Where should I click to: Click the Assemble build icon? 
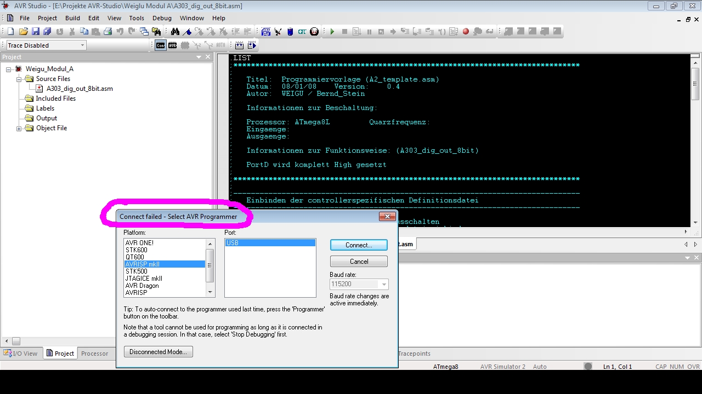pos(239,45)
